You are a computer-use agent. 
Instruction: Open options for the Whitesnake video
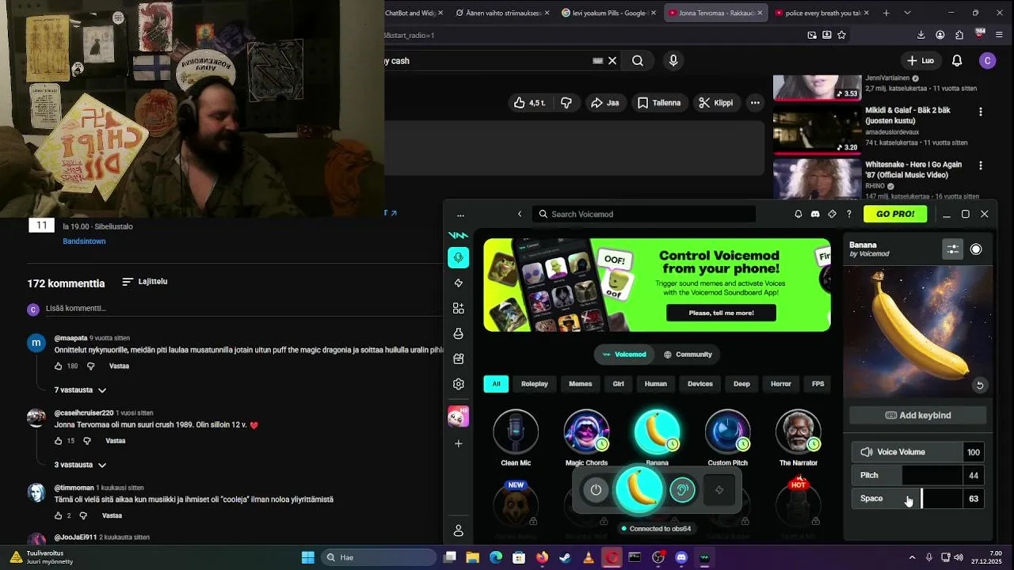click(981, 166)
